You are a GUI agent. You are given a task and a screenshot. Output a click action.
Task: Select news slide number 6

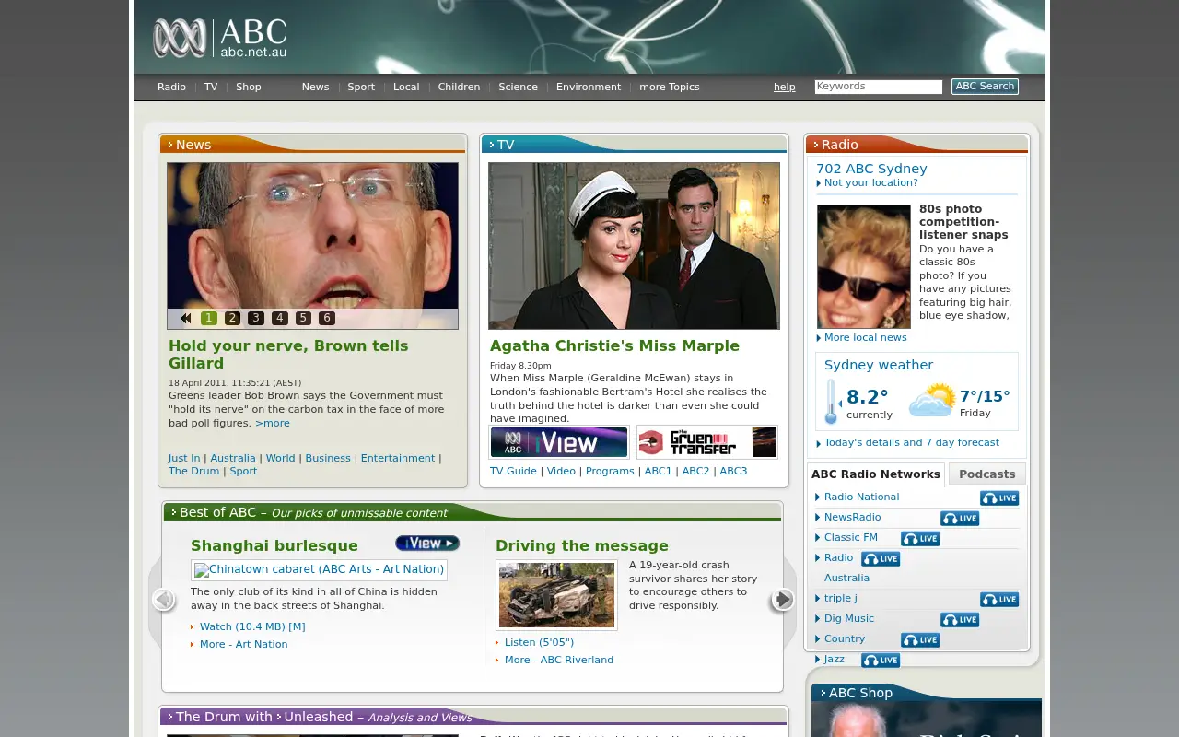click(x=326, y=318)
